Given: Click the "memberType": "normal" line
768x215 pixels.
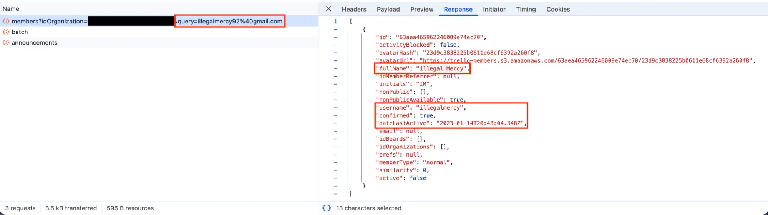Looking at the screenshot, I should (414, 162).
